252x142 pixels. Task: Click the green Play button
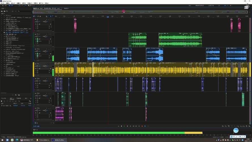(x=124, y=126)
